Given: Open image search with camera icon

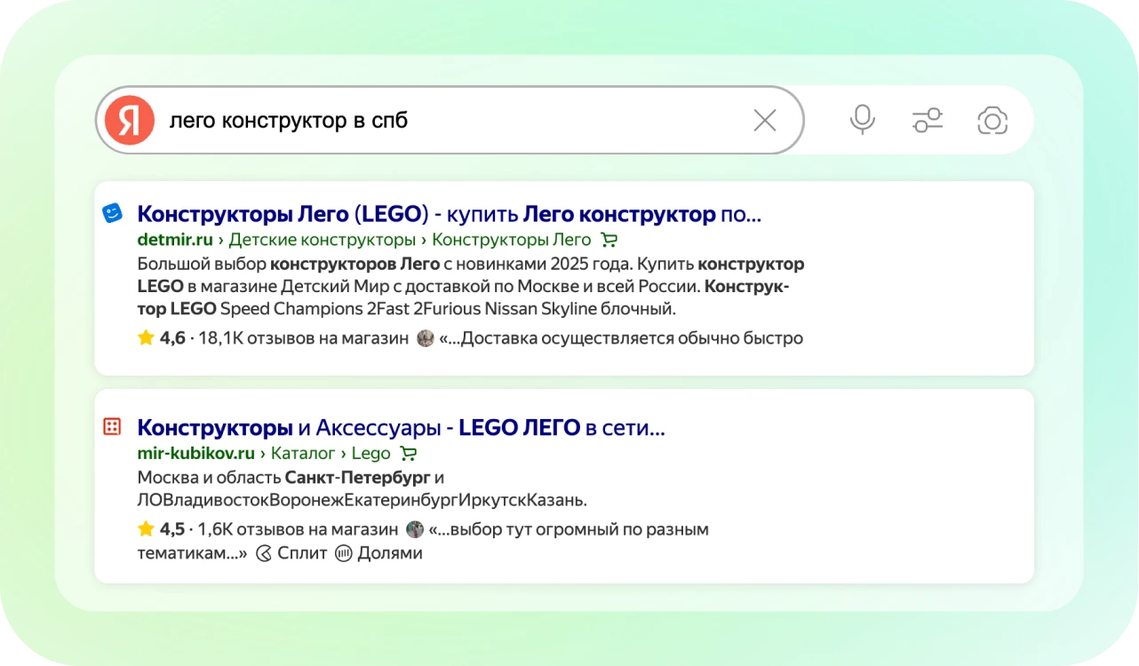Looking at the screenshot, I should [992, 120].
